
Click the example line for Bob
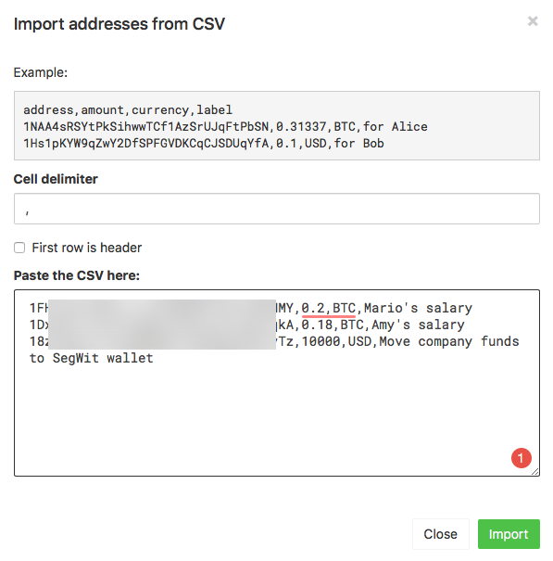(x=204, y=144)
